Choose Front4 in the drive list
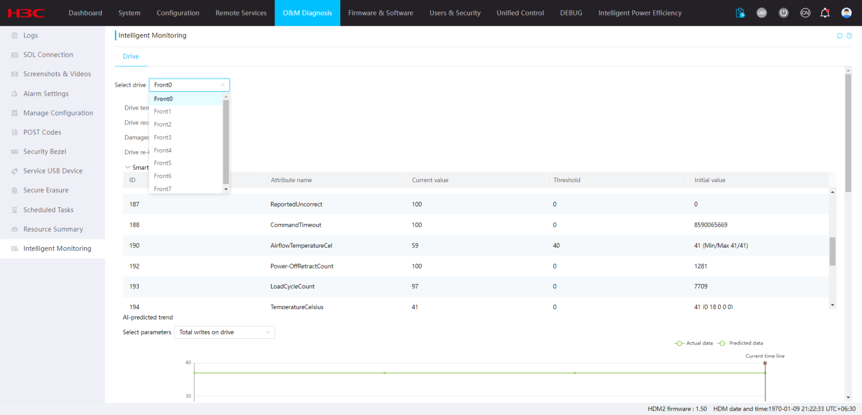The height and width of the screenshot is (415, 862). (x=186, y=151)
